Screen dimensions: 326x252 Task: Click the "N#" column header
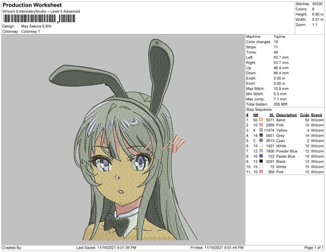[x=255, y=115]
